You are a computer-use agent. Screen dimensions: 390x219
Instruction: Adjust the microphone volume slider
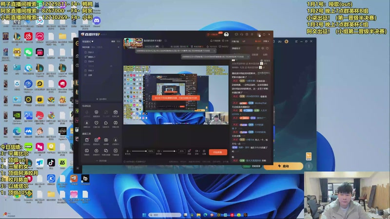(x=139, y=151)
